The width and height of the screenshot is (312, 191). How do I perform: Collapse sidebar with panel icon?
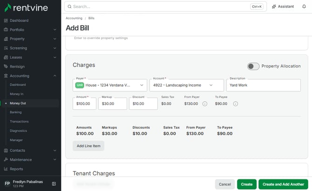(54, 184)
